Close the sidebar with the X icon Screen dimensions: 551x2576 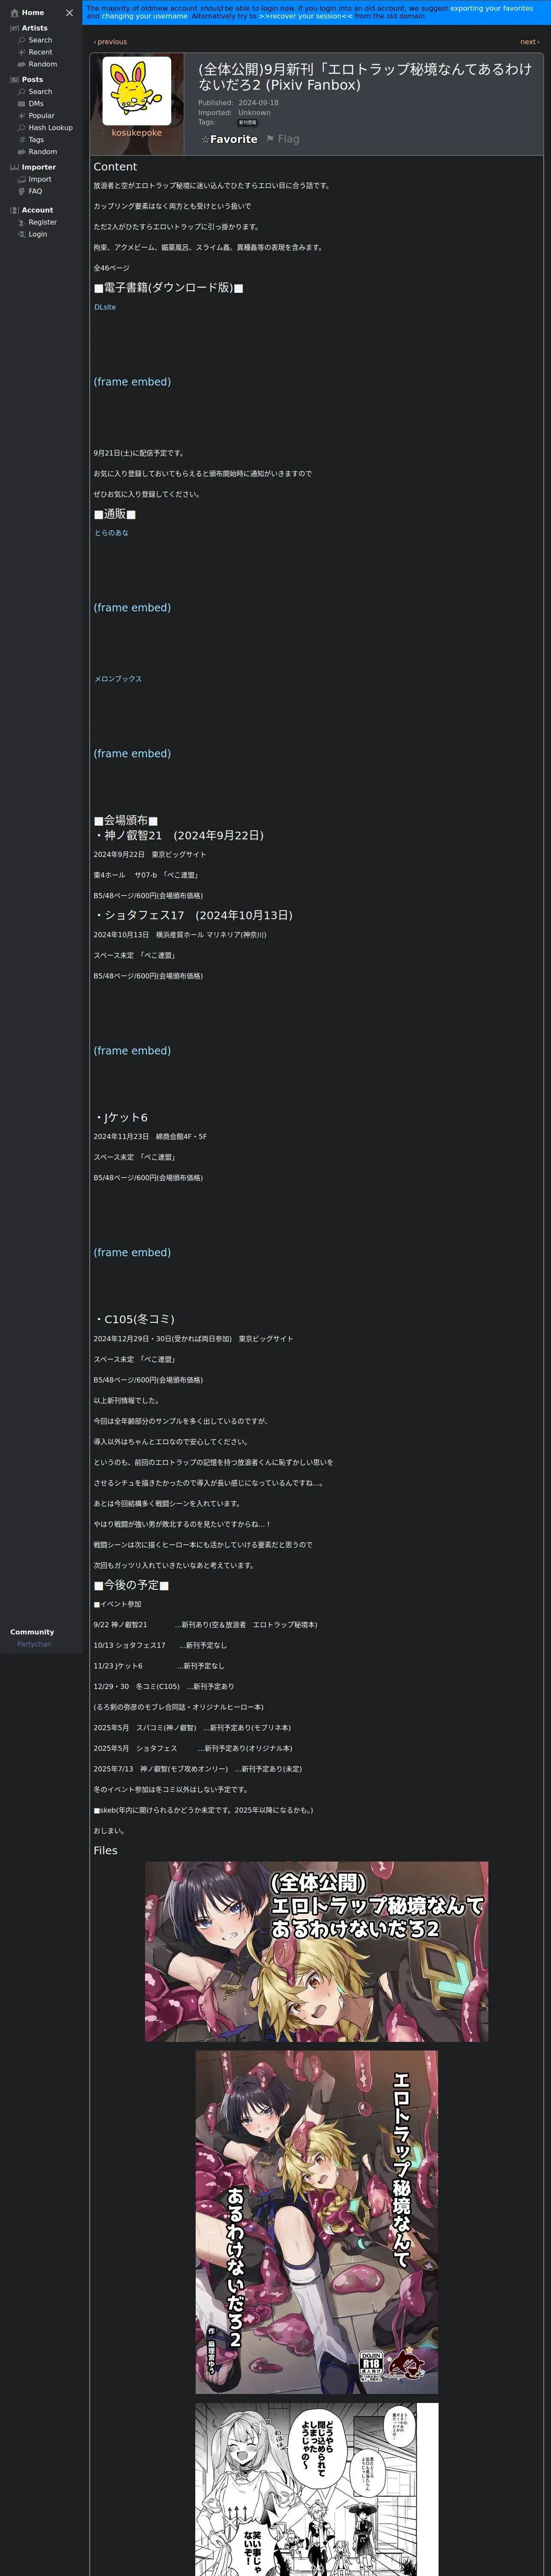coord(69,13)
